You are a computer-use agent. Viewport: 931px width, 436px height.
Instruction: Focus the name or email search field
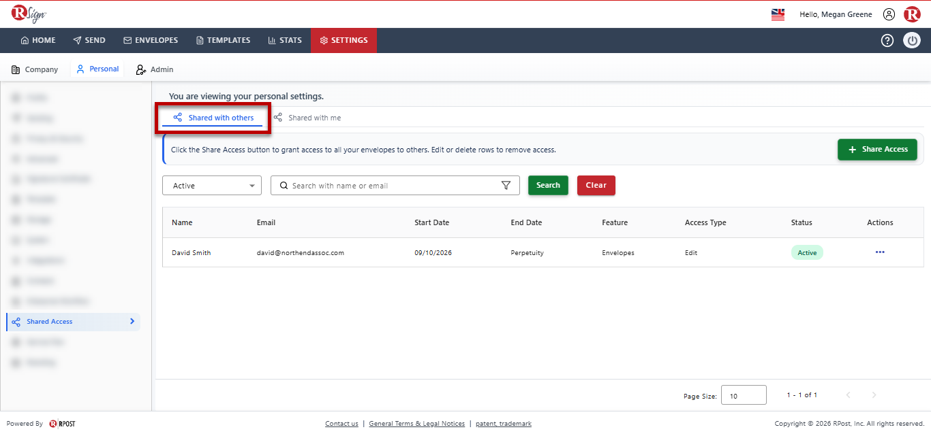(388, 186)
